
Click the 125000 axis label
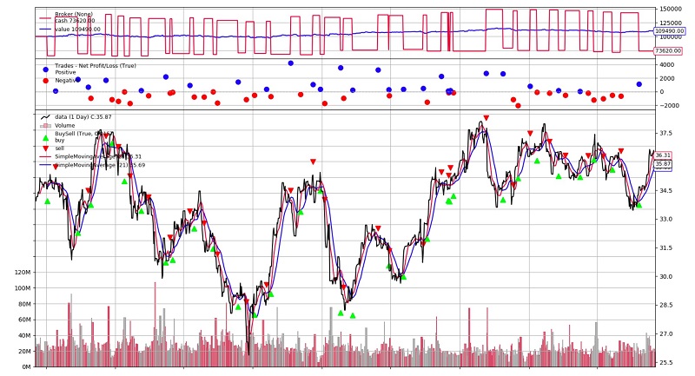(671, 23)
